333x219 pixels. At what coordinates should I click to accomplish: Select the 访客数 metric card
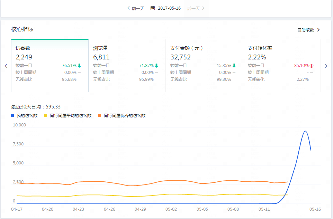(50, 66)
